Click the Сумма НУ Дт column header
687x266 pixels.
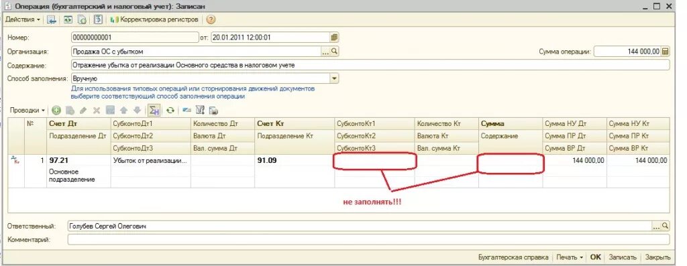coord(574,124)
